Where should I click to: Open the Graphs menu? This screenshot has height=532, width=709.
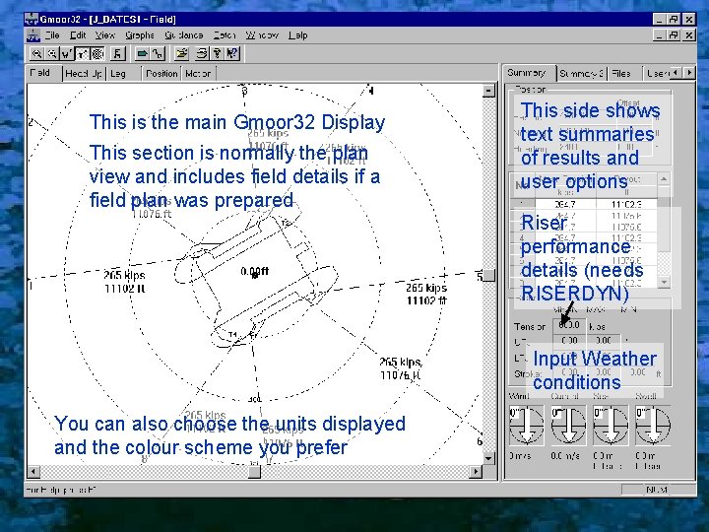click(140, 35)
